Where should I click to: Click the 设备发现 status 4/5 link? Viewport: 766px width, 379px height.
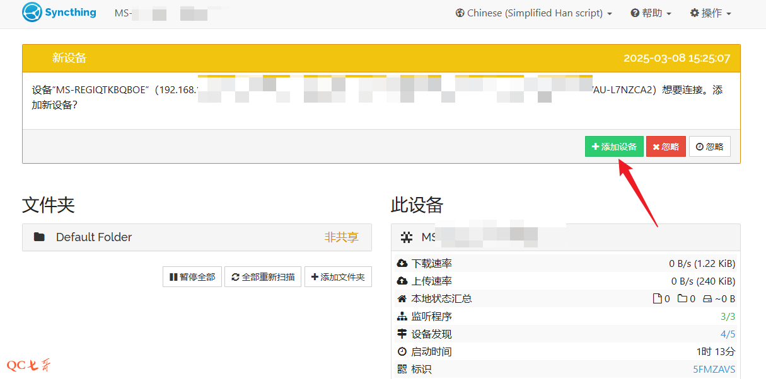[x=728, y=334]
